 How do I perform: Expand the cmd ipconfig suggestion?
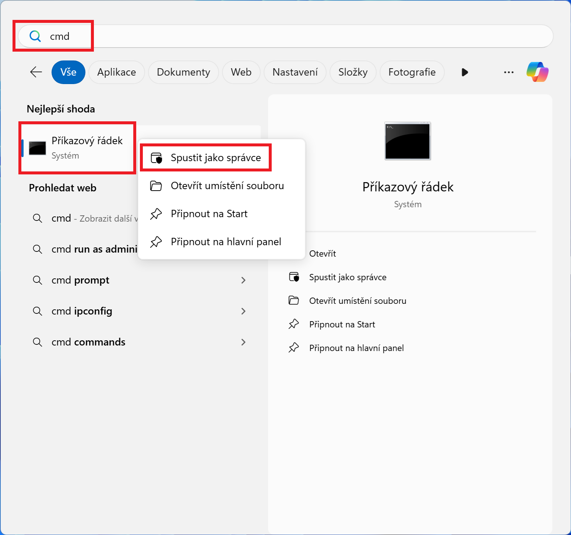[x=243, y=311]
